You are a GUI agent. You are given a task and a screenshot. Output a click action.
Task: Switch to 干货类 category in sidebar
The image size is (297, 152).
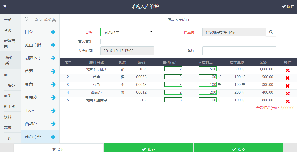pyautogui.click(x=10, y=85)
